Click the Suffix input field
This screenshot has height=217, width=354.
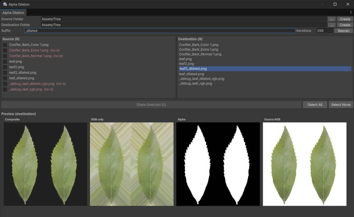[160, 31]
